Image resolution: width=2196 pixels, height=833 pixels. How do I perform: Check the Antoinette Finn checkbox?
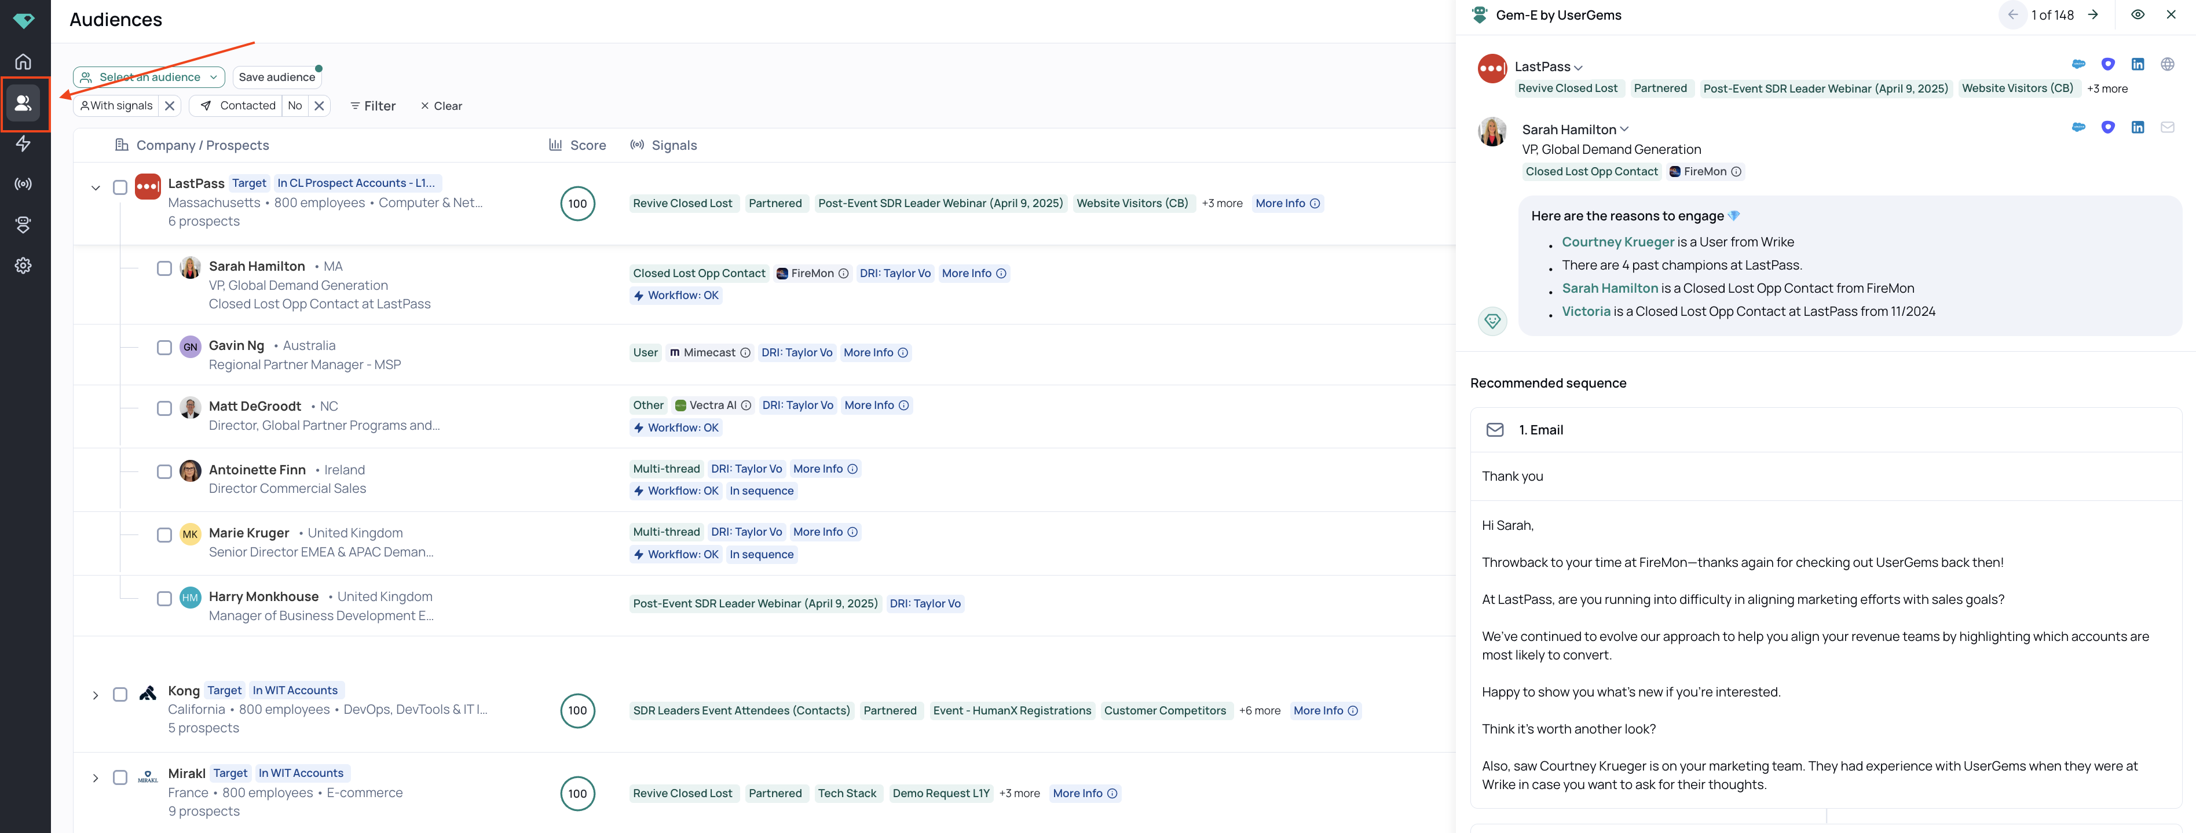coord(164,472)
